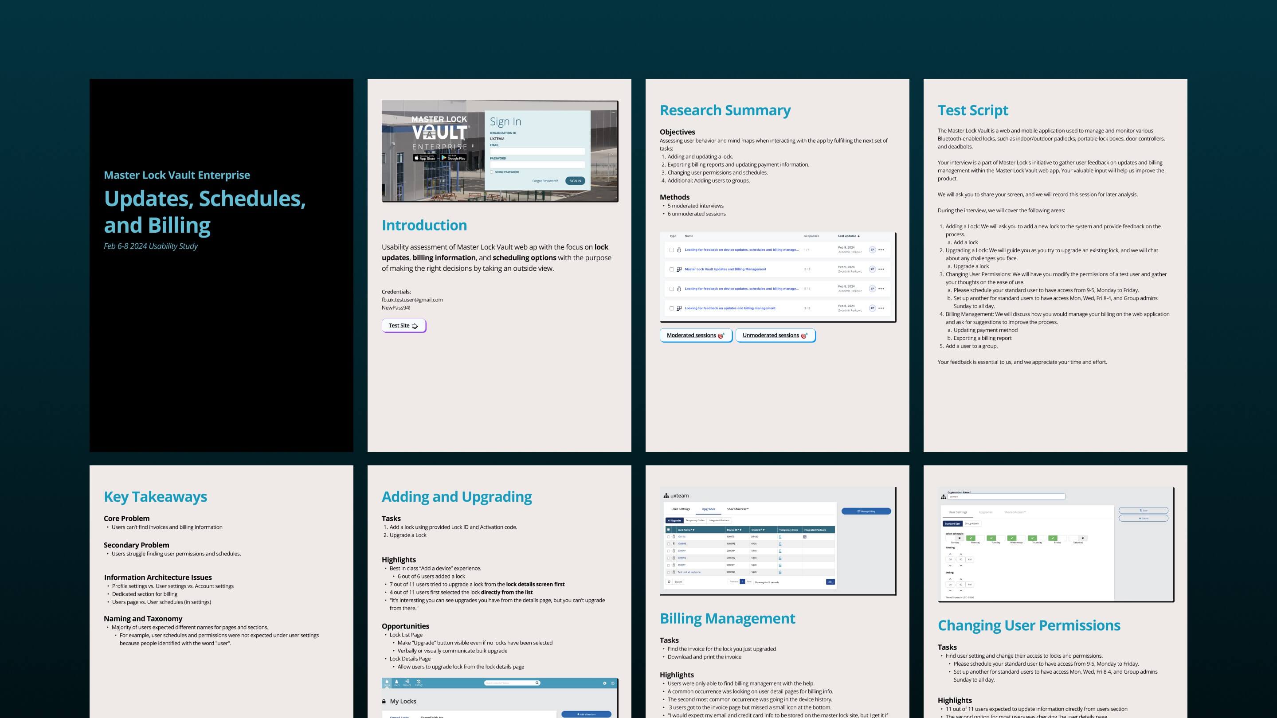Click the Forgot Password? link
Screen dimensions: 1277x718
[545, 181]
